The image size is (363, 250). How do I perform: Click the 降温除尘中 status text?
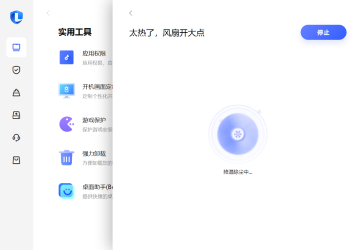[238, 172]
